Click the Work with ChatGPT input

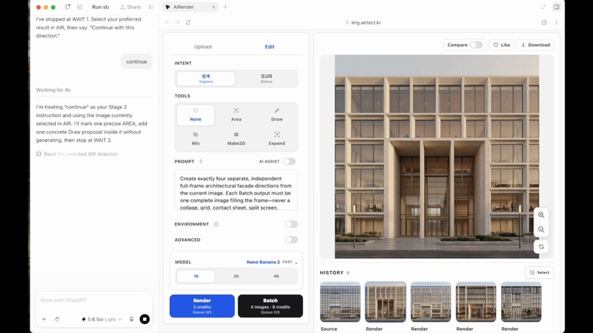point(94,300)
